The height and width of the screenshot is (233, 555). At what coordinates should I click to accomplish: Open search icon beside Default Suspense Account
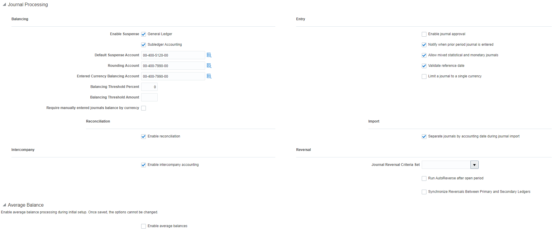tap(209, 55)
